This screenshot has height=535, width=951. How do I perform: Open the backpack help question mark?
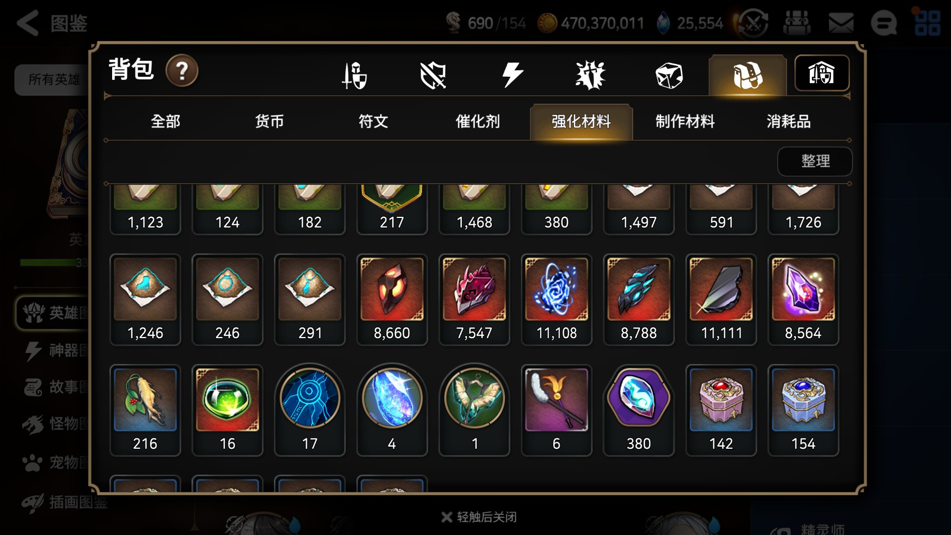(182, 71)
